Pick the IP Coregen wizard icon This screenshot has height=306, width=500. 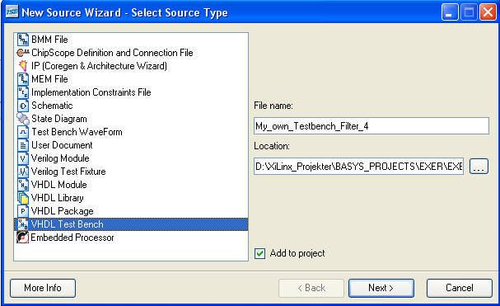tap(23, 66)
